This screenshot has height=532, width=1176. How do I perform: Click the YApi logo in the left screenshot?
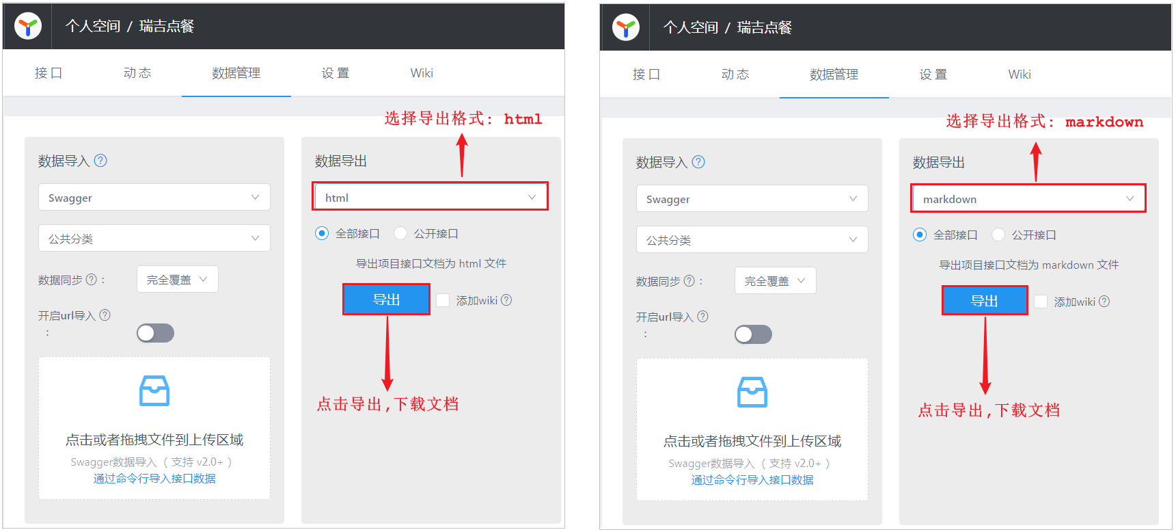[28, 27]
